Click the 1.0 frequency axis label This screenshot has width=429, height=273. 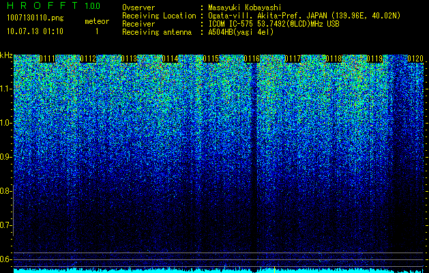[x=5, y=123]
